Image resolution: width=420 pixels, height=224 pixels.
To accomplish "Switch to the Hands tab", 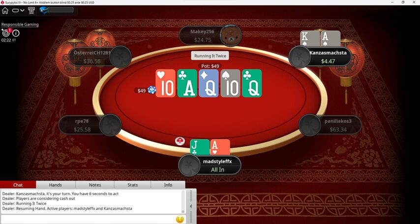I will tap(56, 185).
